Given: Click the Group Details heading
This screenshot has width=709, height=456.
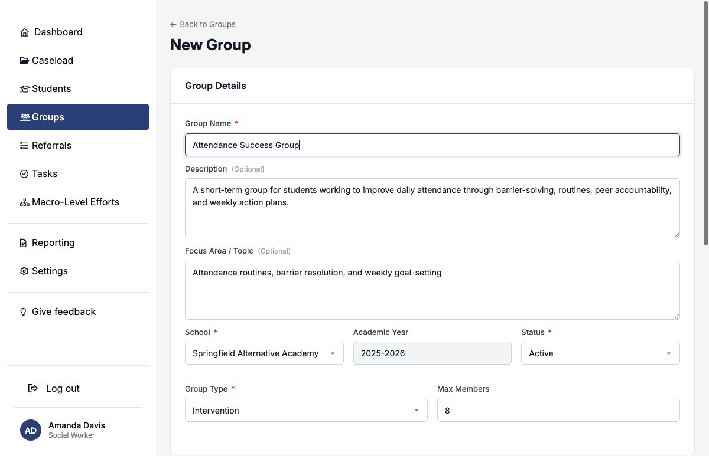Looking at the screenshot, I should 216,86.
